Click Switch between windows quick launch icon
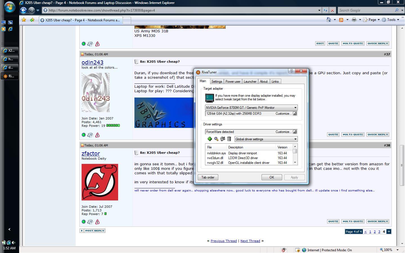The width and height of the screenshot is (405, 253). [10, 22]
